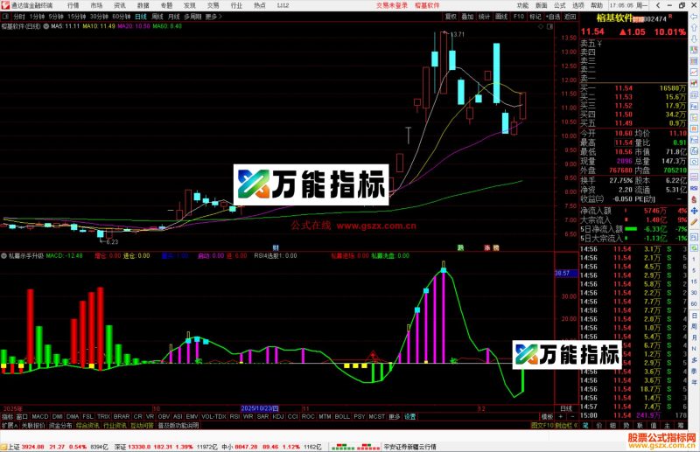This screenshot has width=700, height=452.
Task: Select the 30分钟 period
Action: point(99,17)
